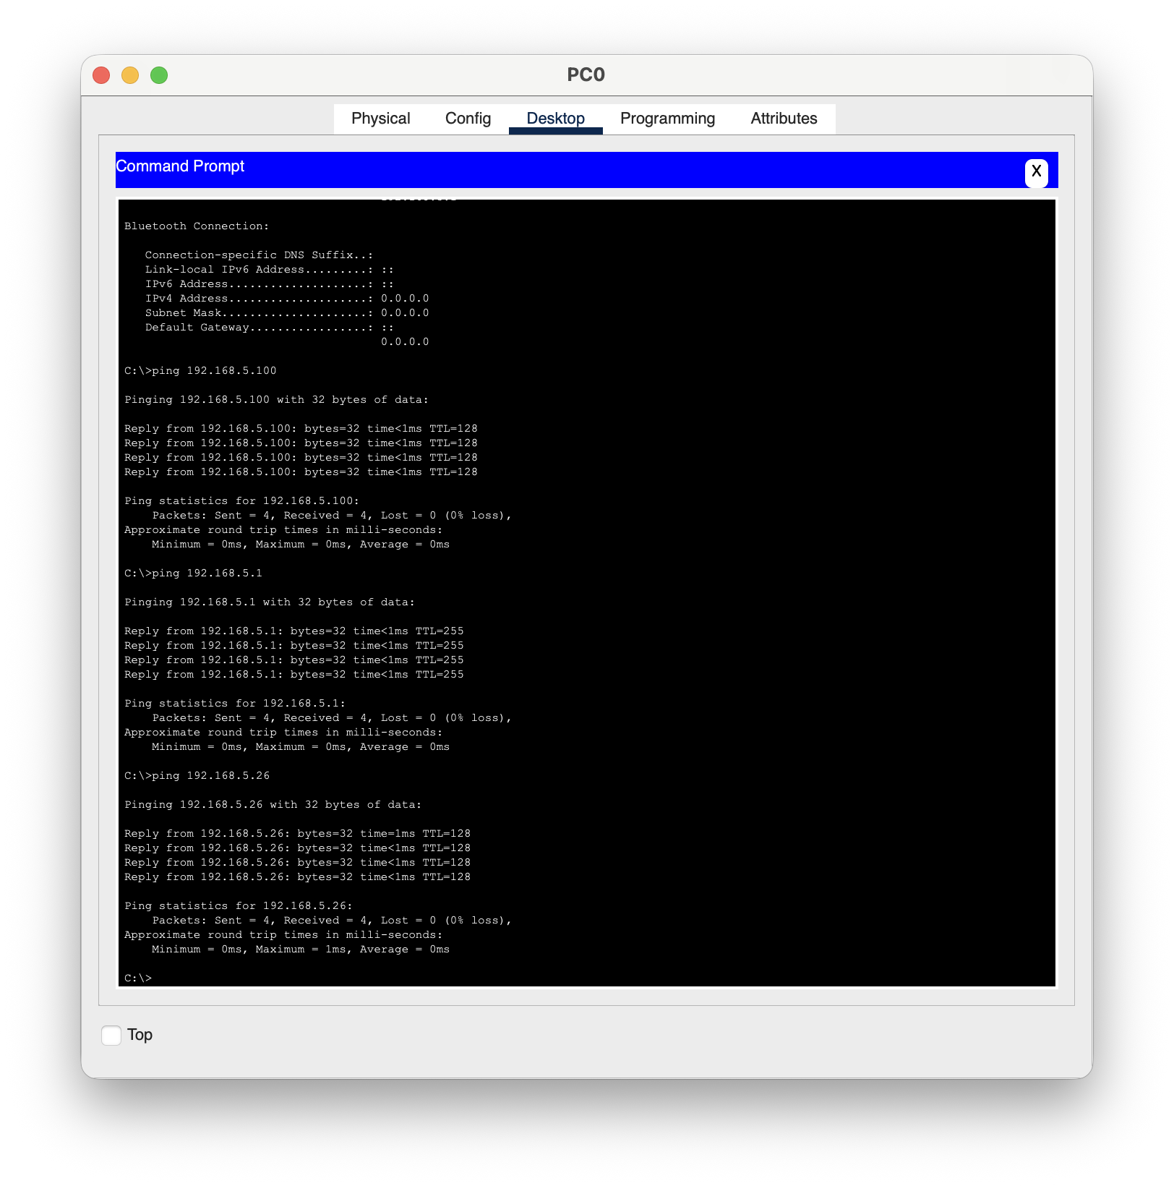Switch to the Physical tab

click(380, 119)
